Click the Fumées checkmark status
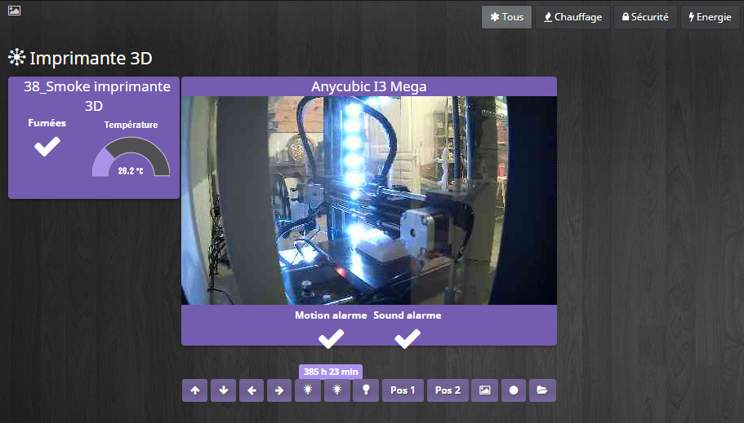744x423 pixels. pyautogui.click(x=47, y=147)
